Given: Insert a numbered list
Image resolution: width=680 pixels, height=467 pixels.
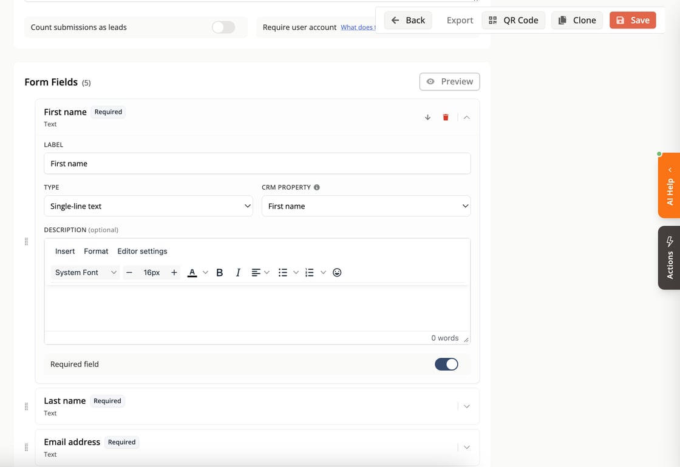Looking at the screenshot, I should [x=309, y=272].
